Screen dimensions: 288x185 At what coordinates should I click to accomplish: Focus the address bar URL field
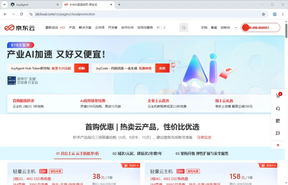click(147, 14)
